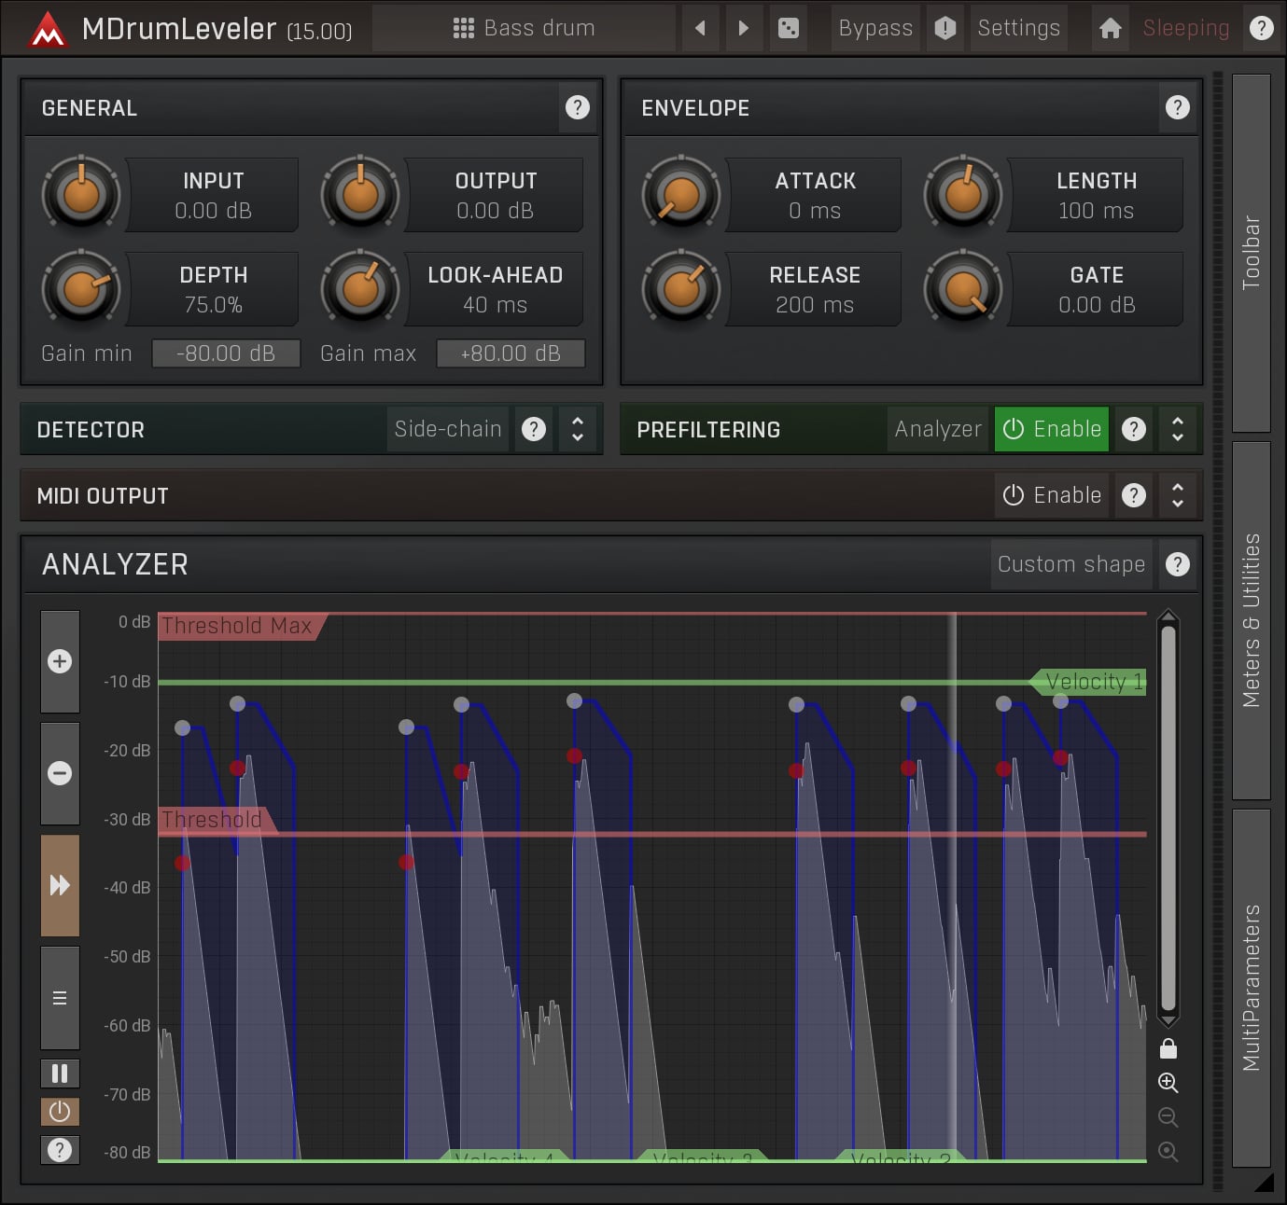Expand the Prefiltering section
This screenshot has width=1287, height=1205.
[1178, 429]
